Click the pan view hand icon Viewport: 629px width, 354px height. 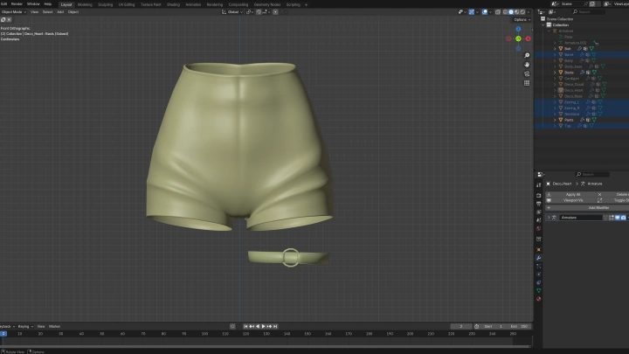[x=527, y=65]
